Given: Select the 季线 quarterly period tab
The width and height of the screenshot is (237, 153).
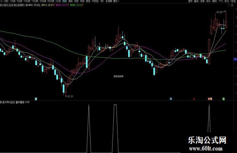Looking at the screenshot, I should click(88, 1).
